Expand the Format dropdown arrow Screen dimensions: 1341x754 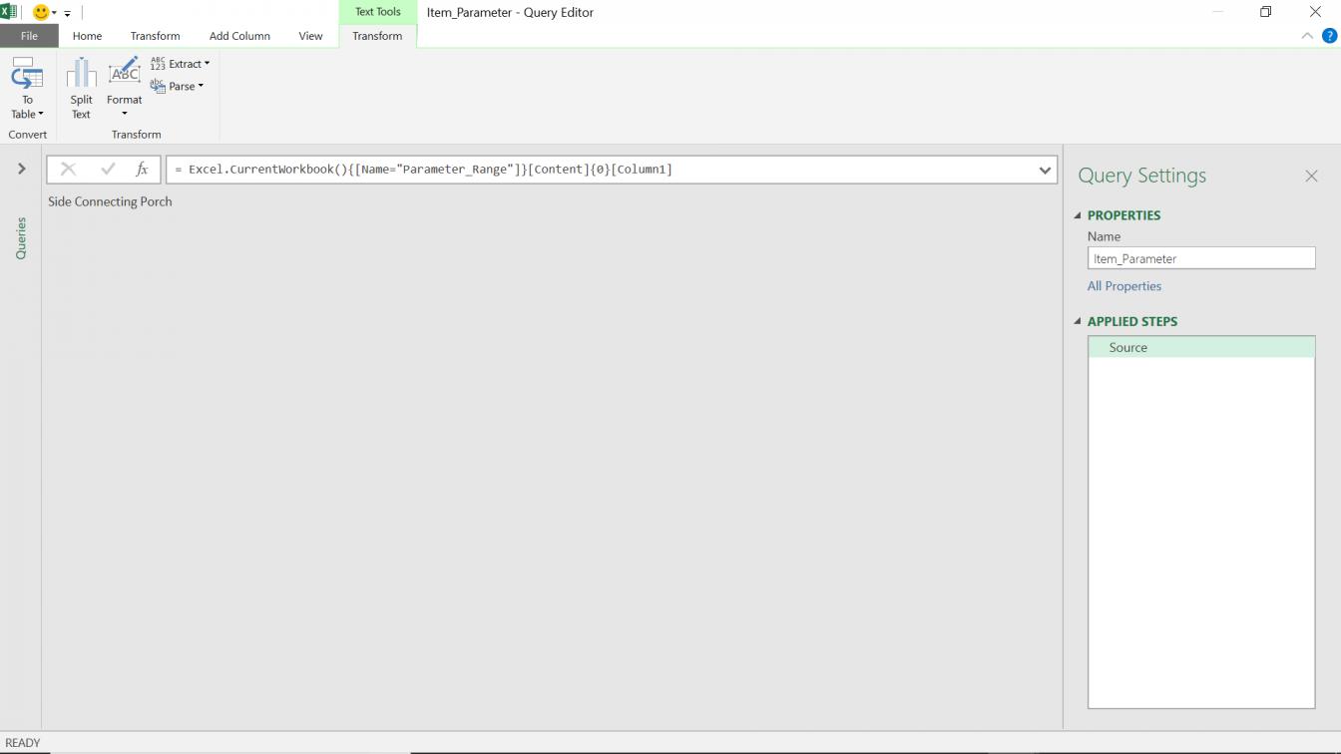click(125, 114)
